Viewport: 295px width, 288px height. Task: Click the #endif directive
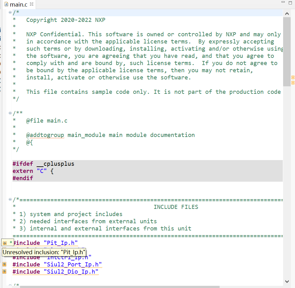[23, 178]
